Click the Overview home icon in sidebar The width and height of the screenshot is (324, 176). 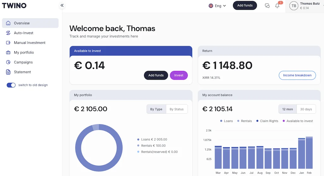click(x=8, y=23)
